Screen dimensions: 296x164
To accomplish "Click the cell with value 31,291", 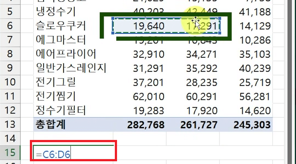I will pyautogui.click(x=140, y=68).
